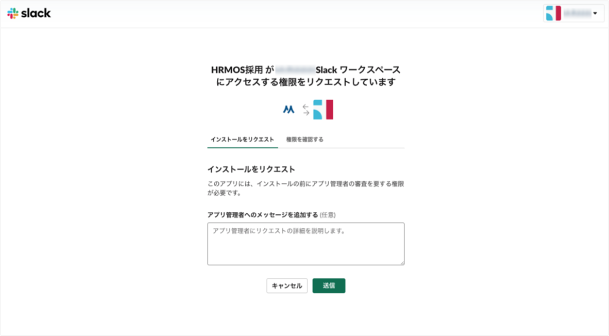Expand the workspace switcher dropdown arrow
The image size is (609, 336).
[595, 14]
